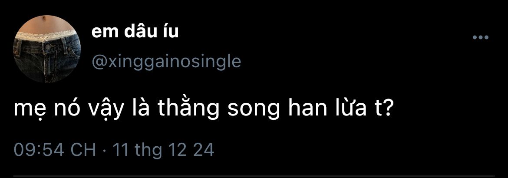Screen dimensions: 508x178
Task: Click the divider line below the timestamp
Action: point(254,176)
